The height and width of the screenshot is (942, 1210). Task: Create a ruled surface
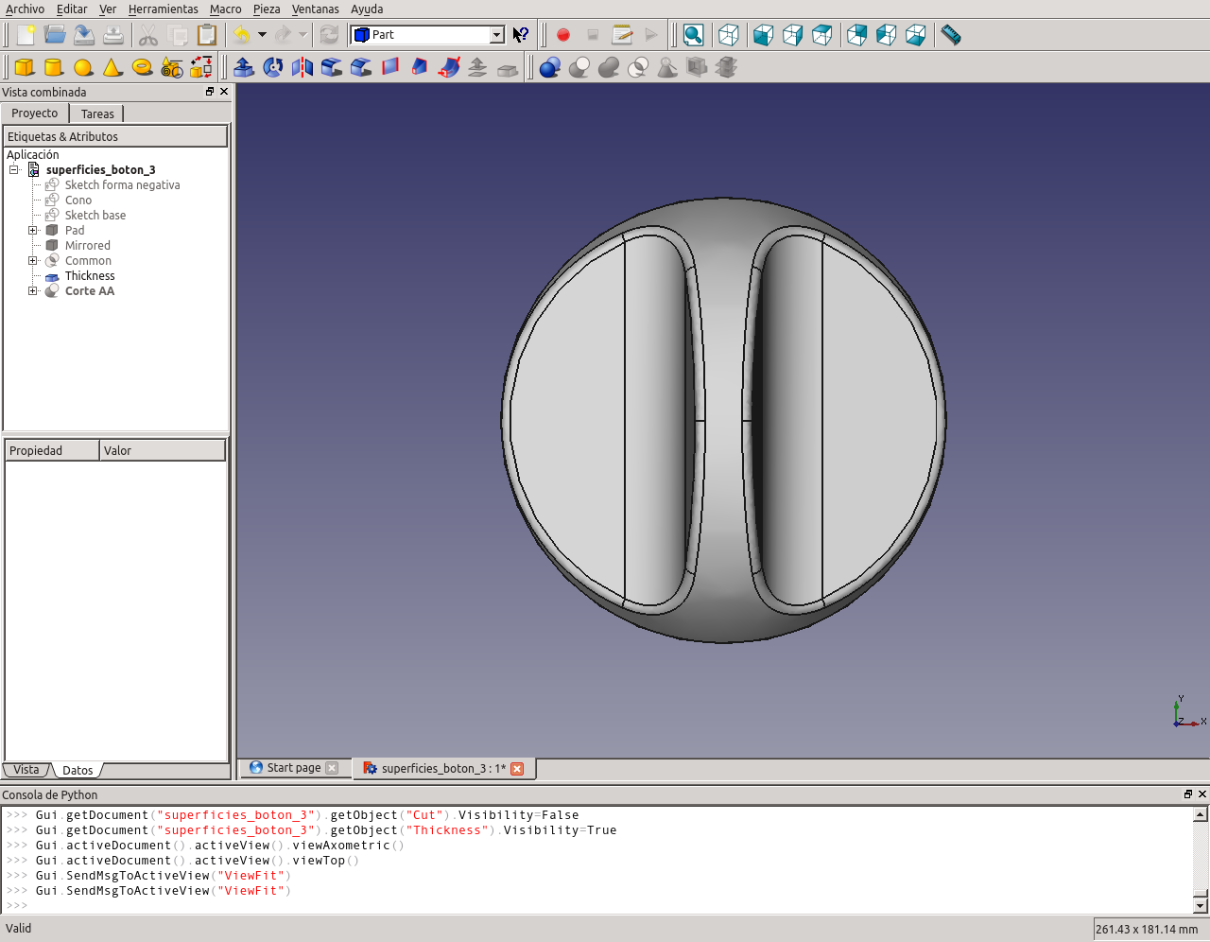click(x=390, y=67)
